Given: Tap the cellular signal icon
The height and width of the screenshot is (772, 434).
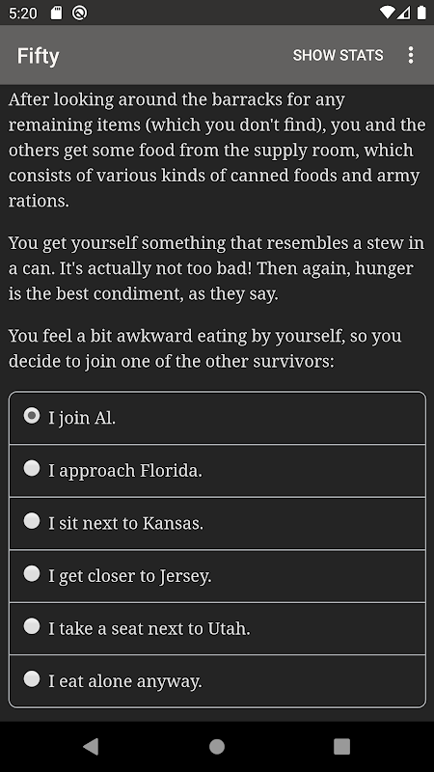Looking at the screenshot, I should coord(404,13).
